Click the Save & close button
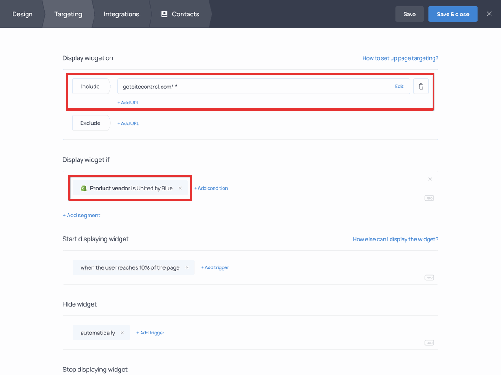 point(453,14)
